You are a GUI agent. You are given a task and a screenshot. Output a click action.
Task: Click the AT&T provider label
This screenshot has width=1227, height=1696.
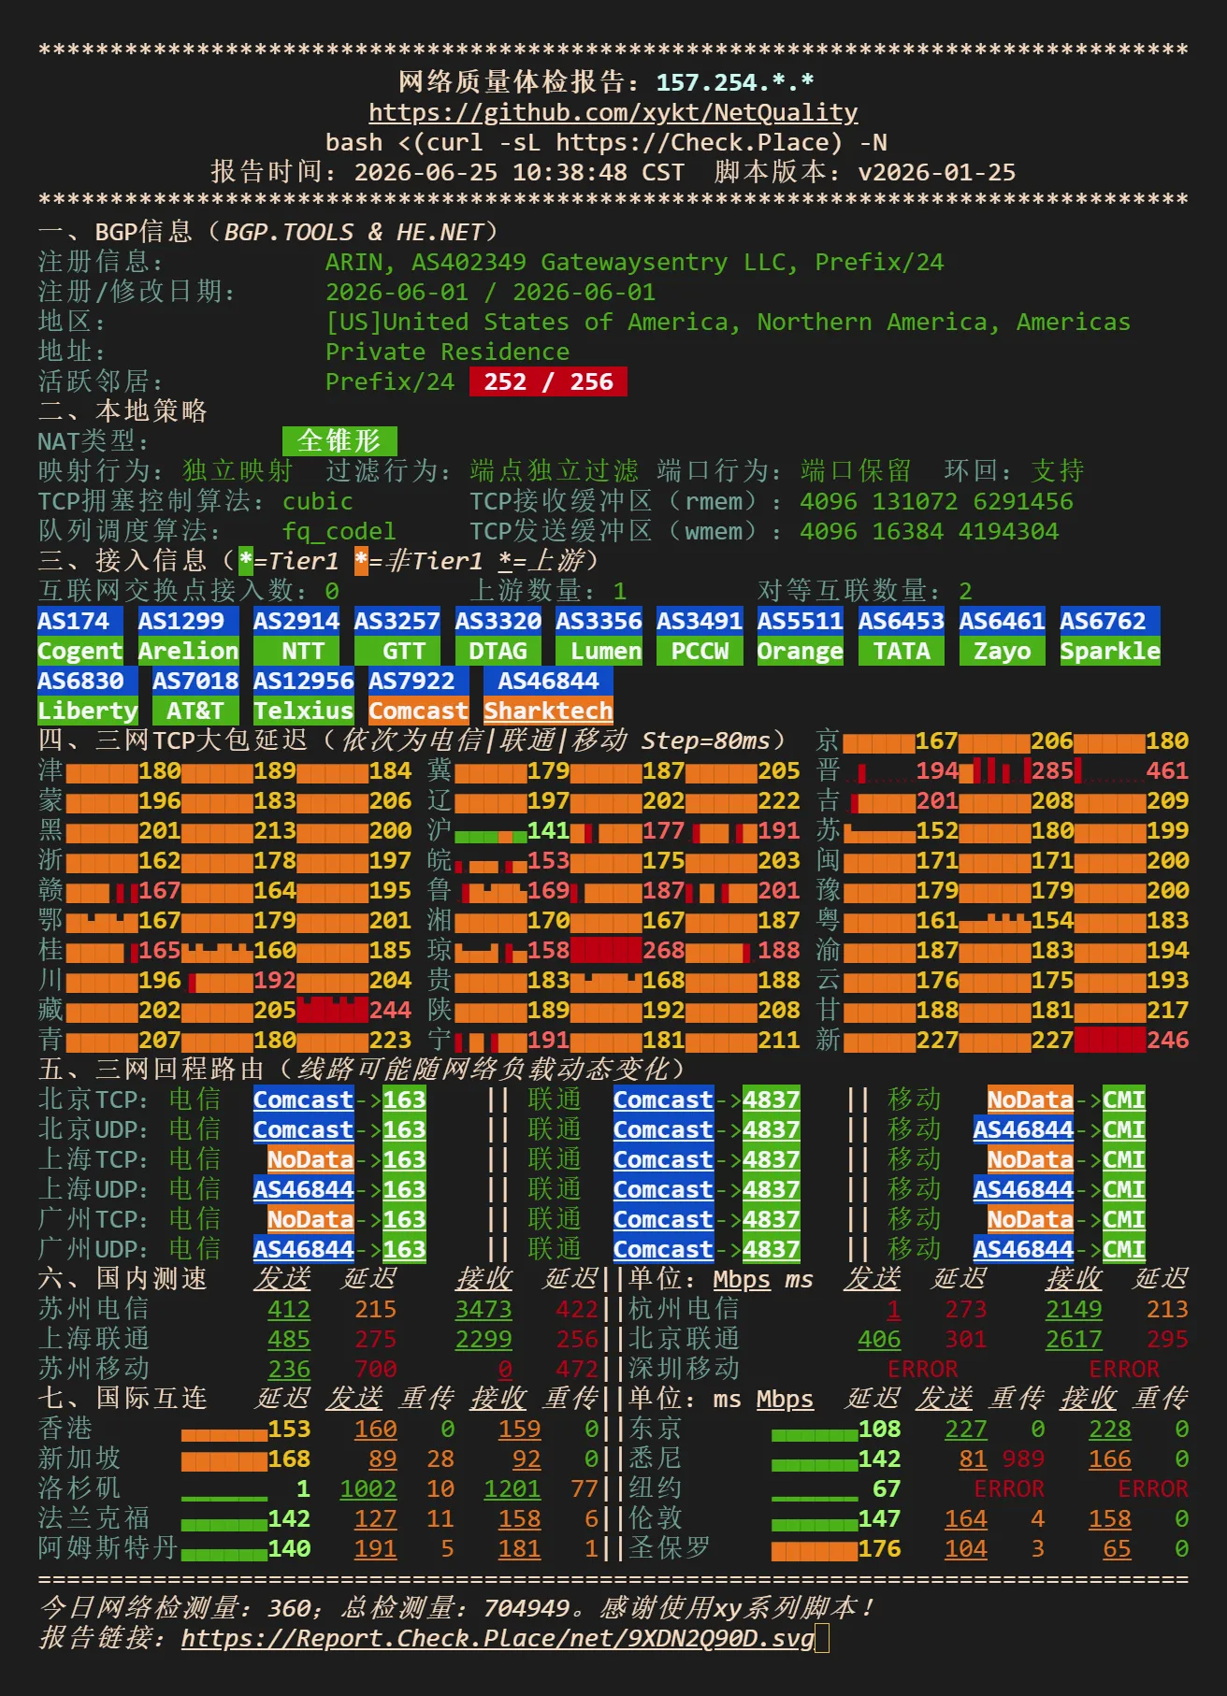pos(195,711)
